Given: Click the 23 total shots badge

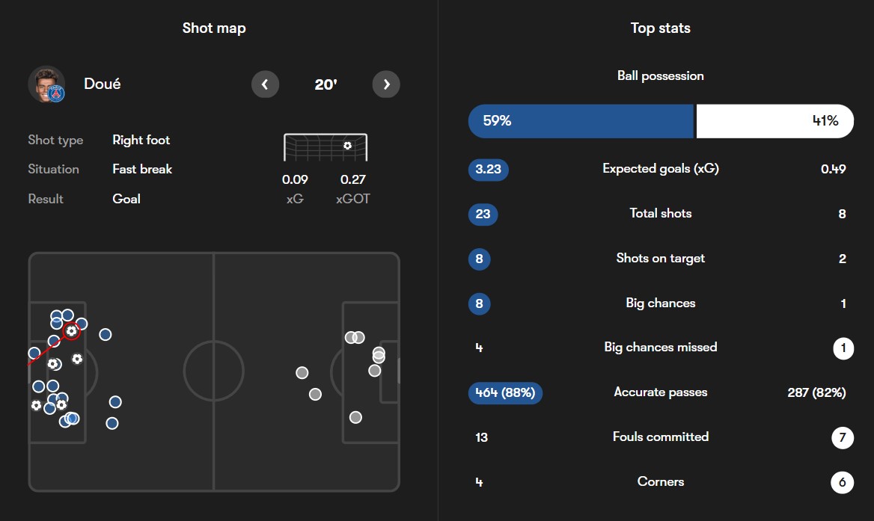Looking at the screenshot, I should pyautogui.click(x=483, y=215).
